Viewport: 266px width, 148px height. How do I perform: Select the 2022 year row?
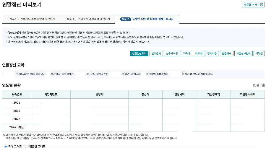(x=134, y=111)
